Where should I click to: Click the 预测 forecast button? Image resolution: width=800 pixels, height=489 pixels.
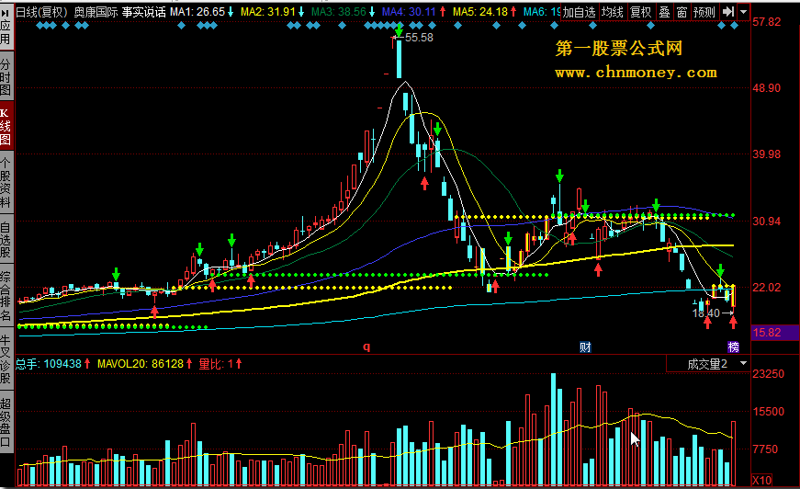click(x=704, y=12)
